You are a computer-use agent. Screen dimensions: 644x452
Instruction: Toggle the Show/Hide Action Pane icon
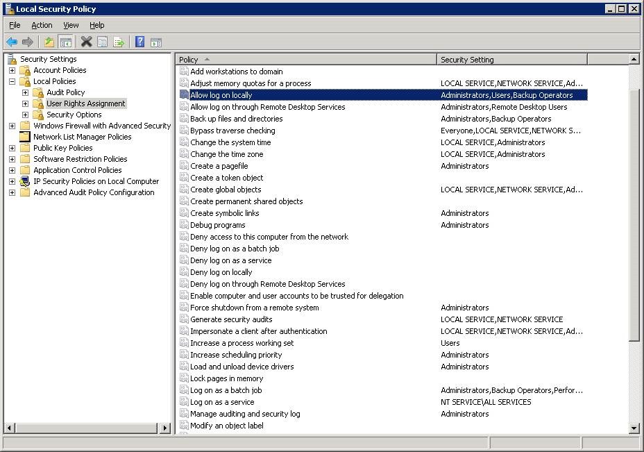tap(156, 42)
